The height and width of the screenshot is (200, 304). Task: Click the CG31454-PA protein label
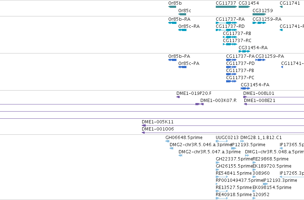point(255,85)
